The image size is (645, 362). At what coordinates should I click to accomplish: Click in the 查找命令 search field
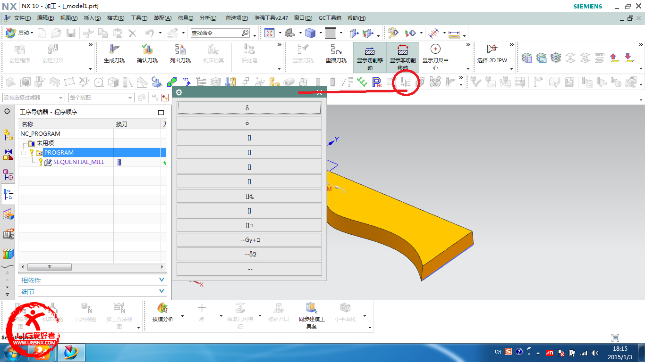[x=216, y=33]
